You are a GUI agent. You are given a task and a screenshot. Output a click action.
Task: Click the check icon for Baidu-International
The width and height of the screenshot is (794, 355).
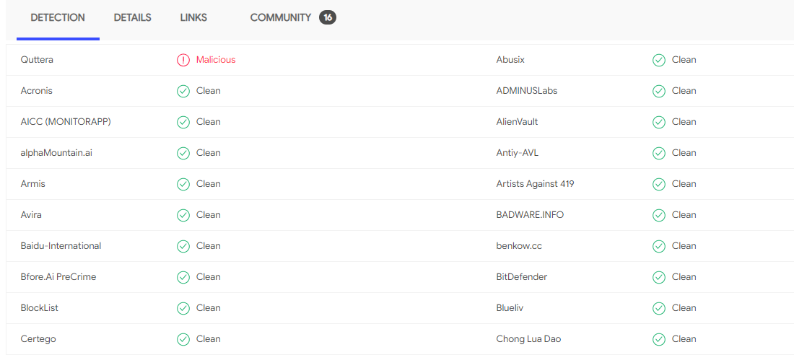183,246
